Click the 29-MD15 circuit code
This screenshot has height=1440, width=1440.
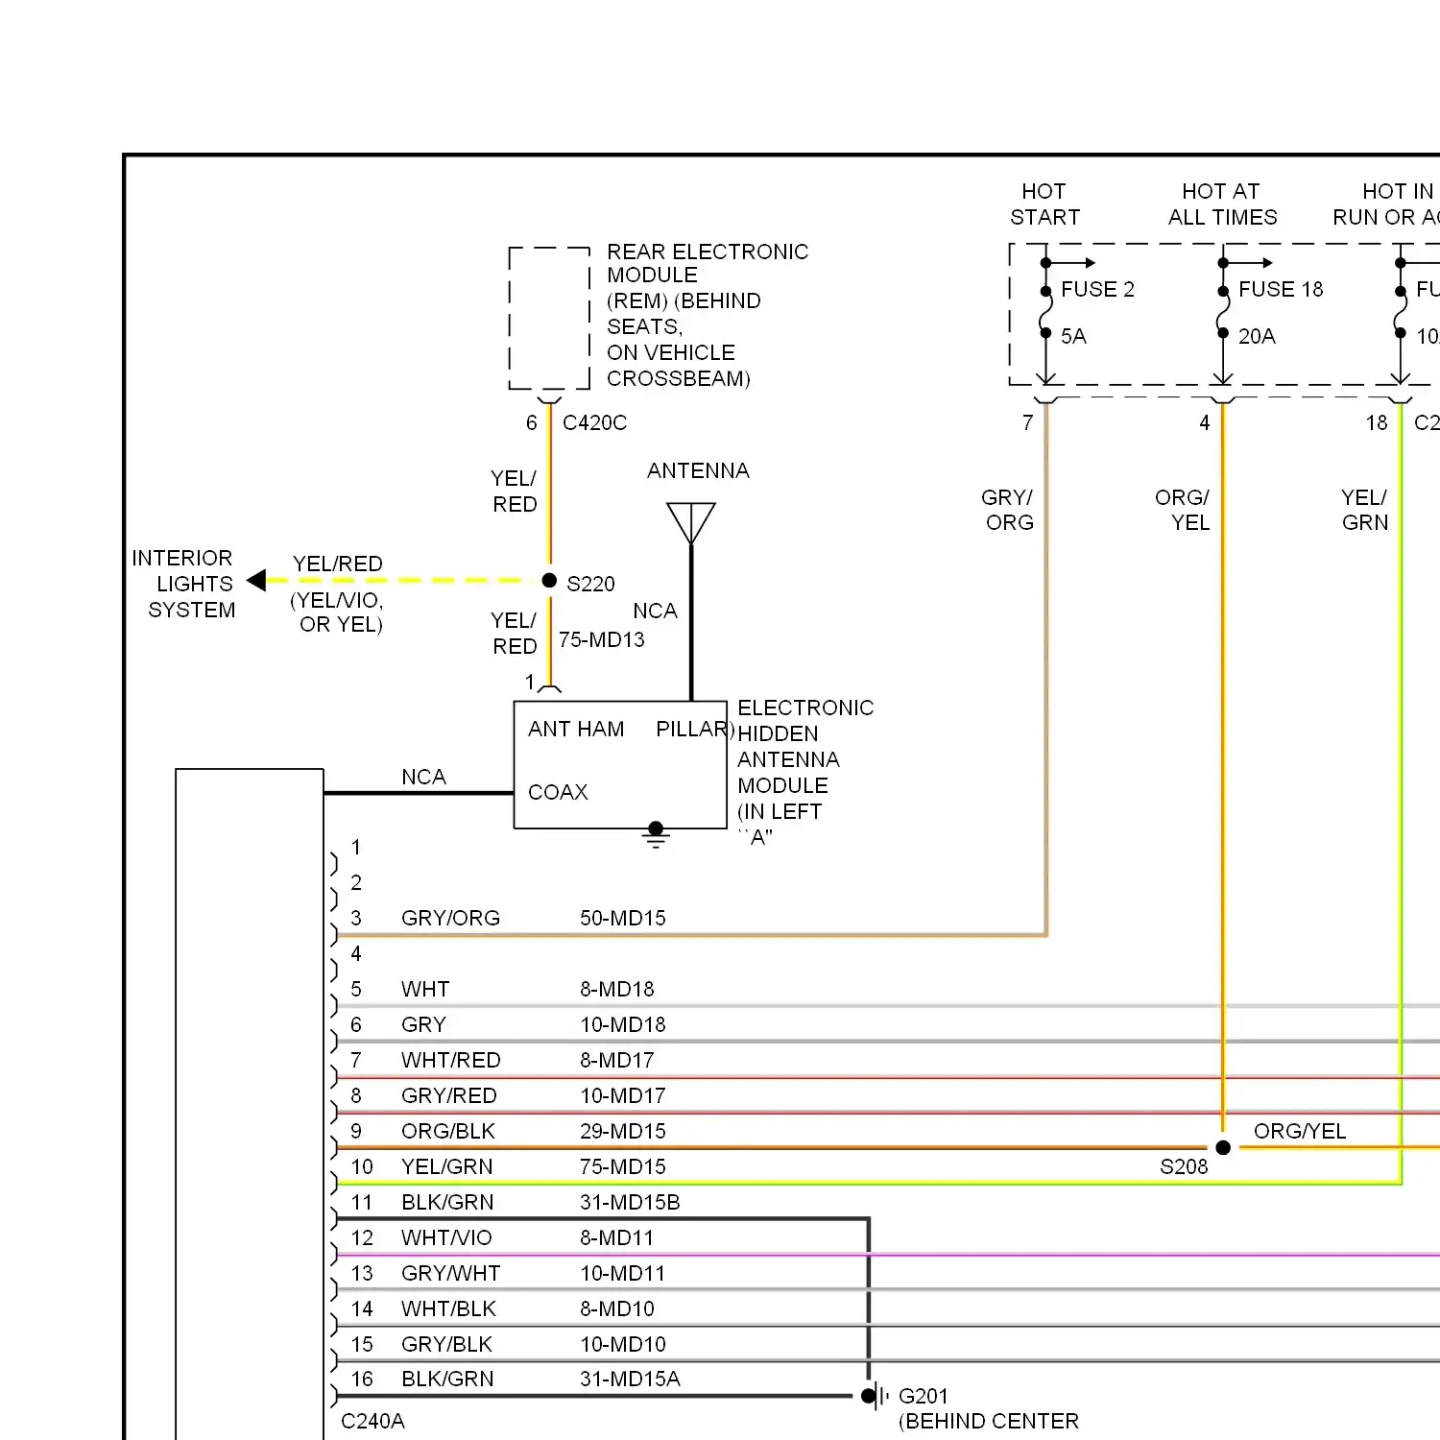tap(623, 1131)
